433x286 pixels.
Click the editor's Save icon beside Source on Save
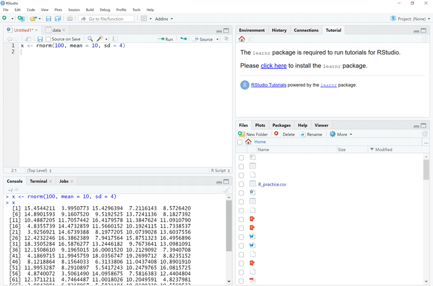[40, 39]
